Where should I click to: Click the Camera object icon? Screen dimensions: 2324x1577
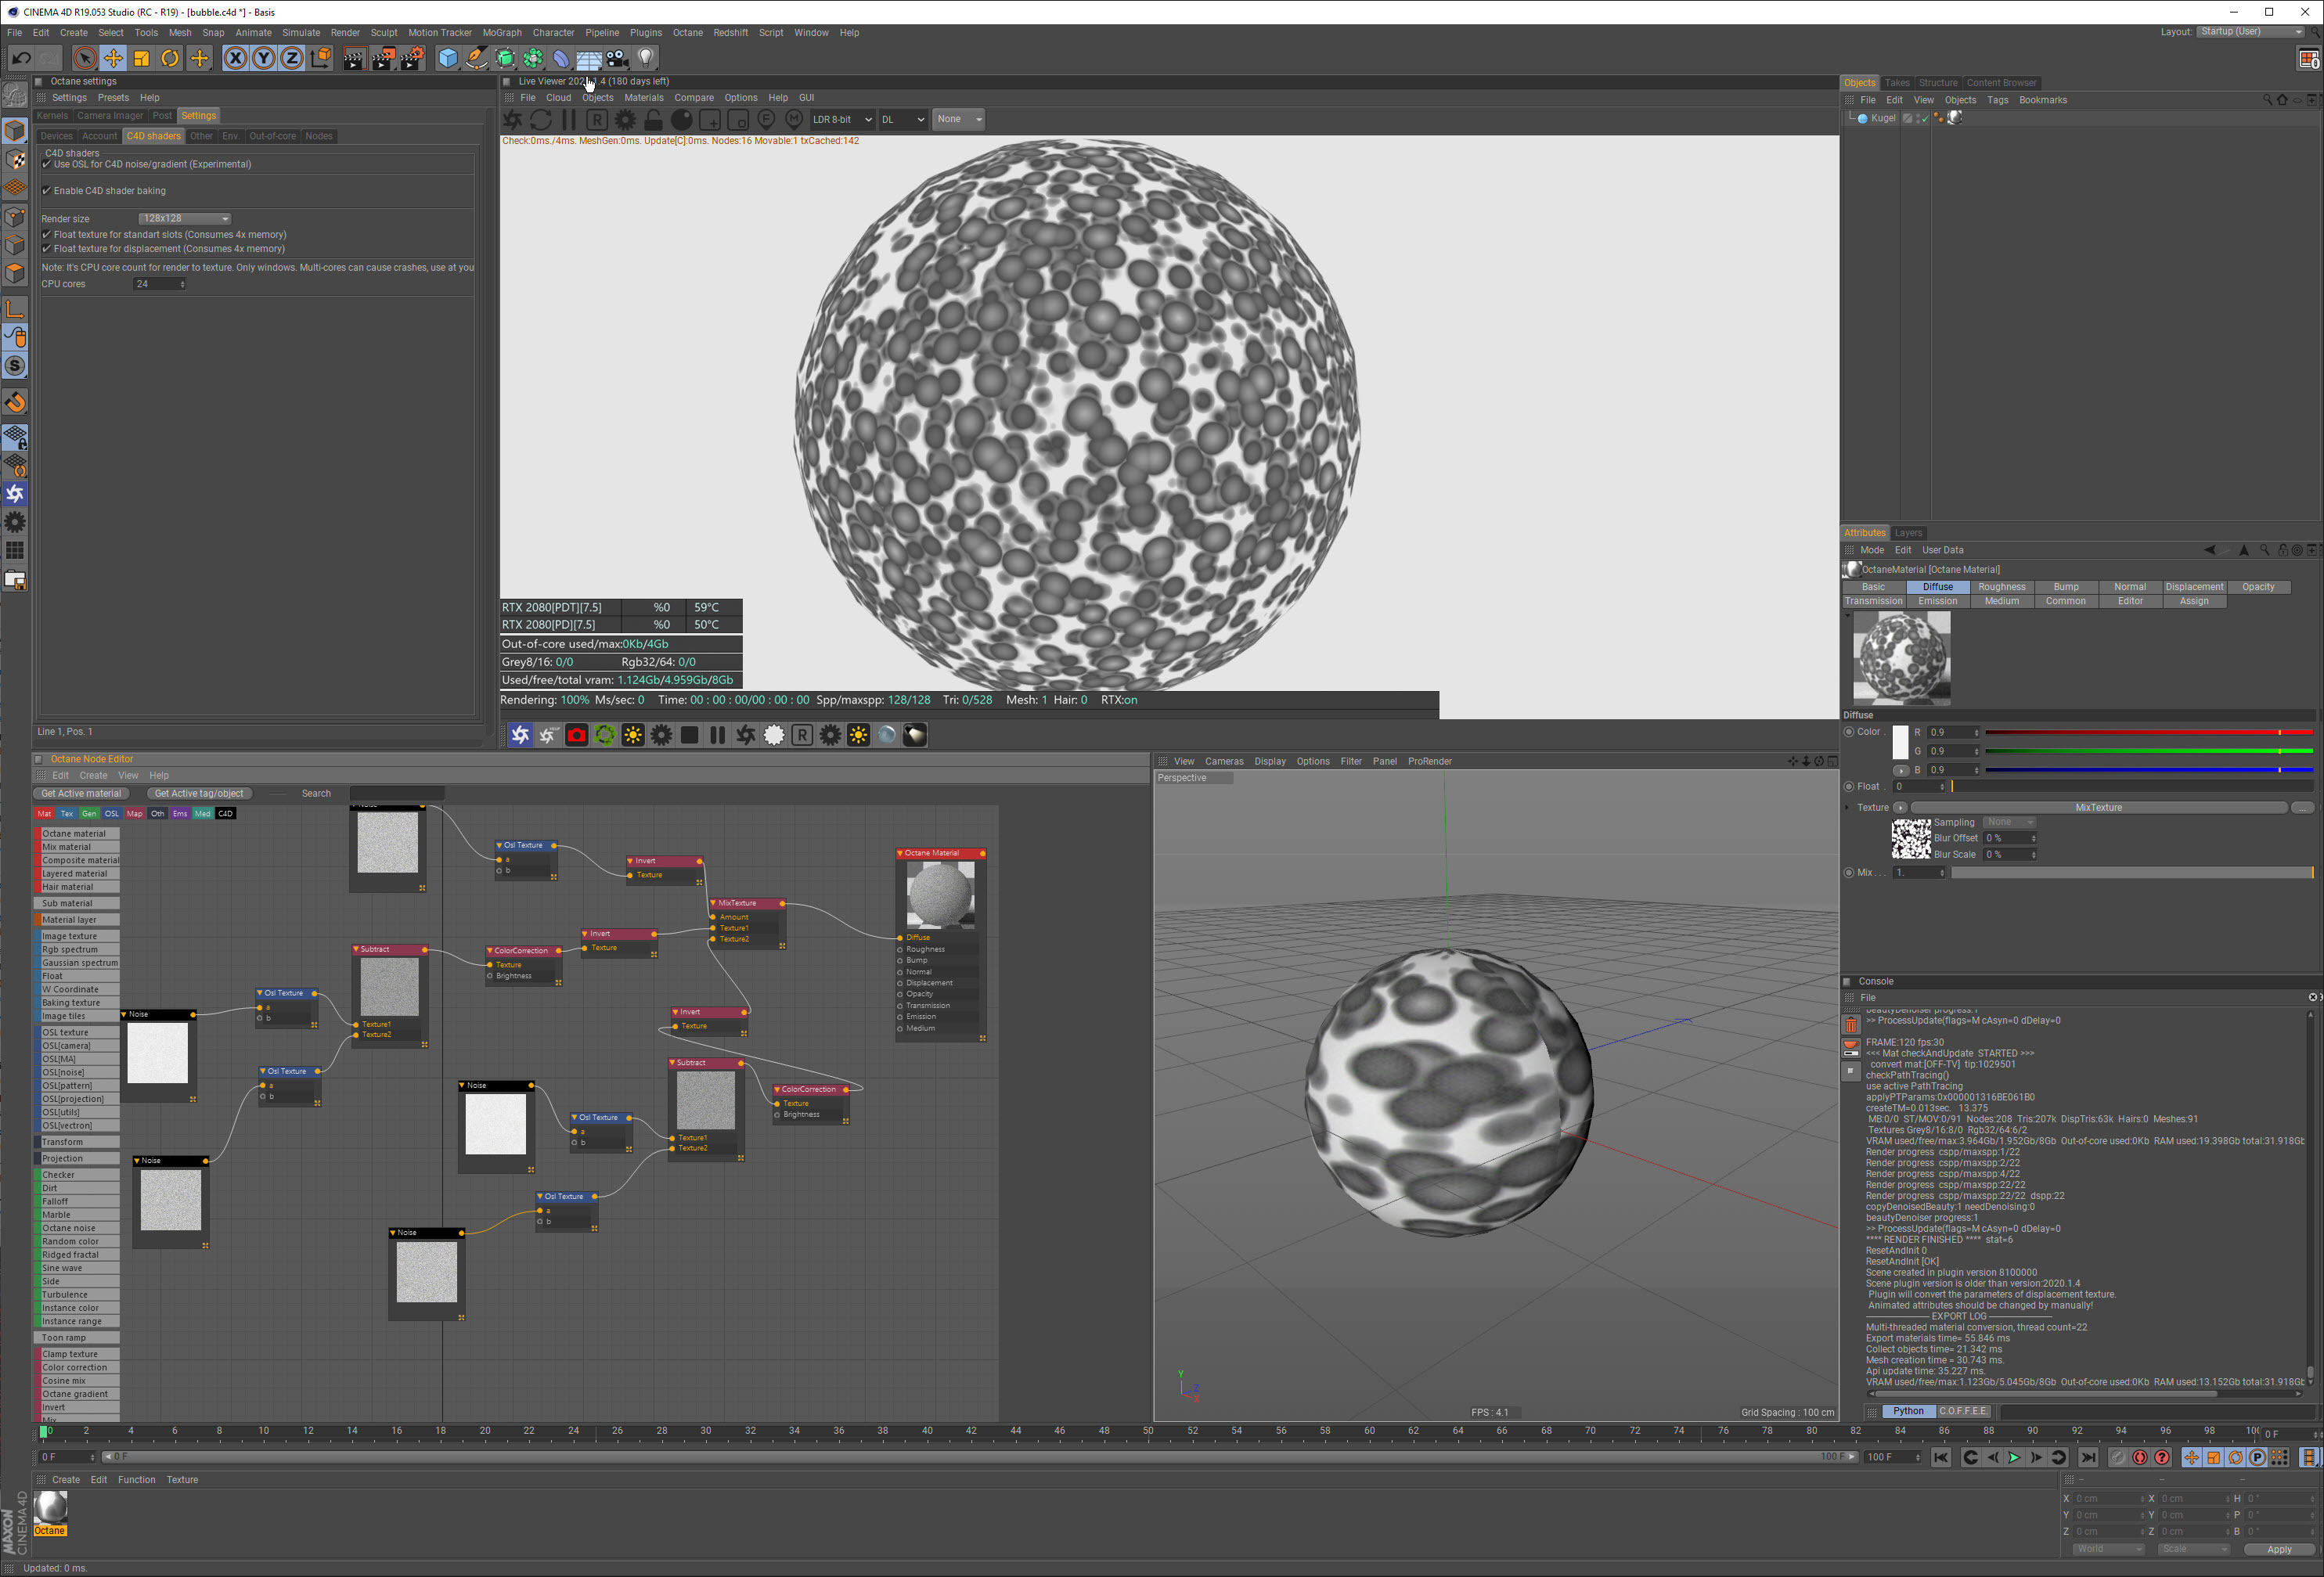pyautogui.click(x=617, y=58)
